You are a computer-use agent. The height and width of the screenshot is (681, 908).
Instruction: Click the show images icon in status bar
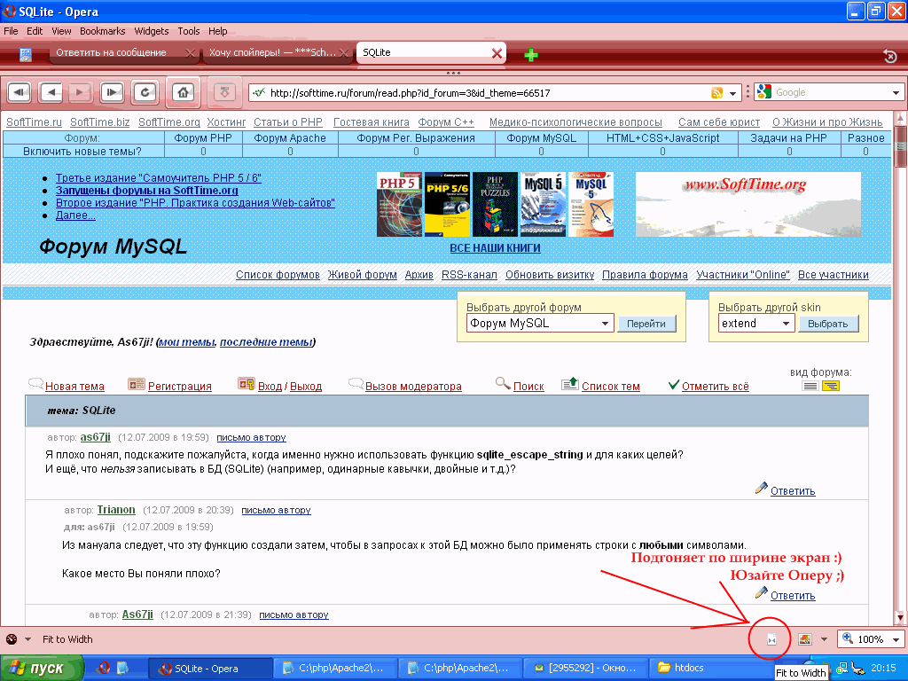coord(804,639)
